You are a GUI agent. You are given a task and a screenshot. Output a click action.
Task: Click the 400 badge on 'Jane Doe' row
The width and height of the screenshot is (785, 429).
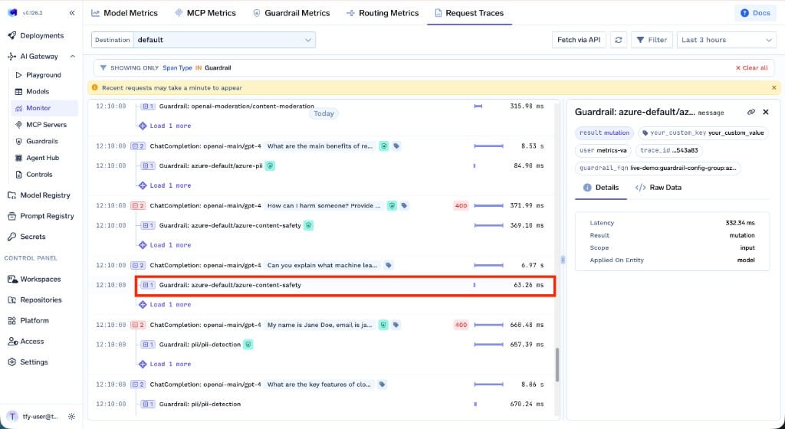click(x=461, y=325)
